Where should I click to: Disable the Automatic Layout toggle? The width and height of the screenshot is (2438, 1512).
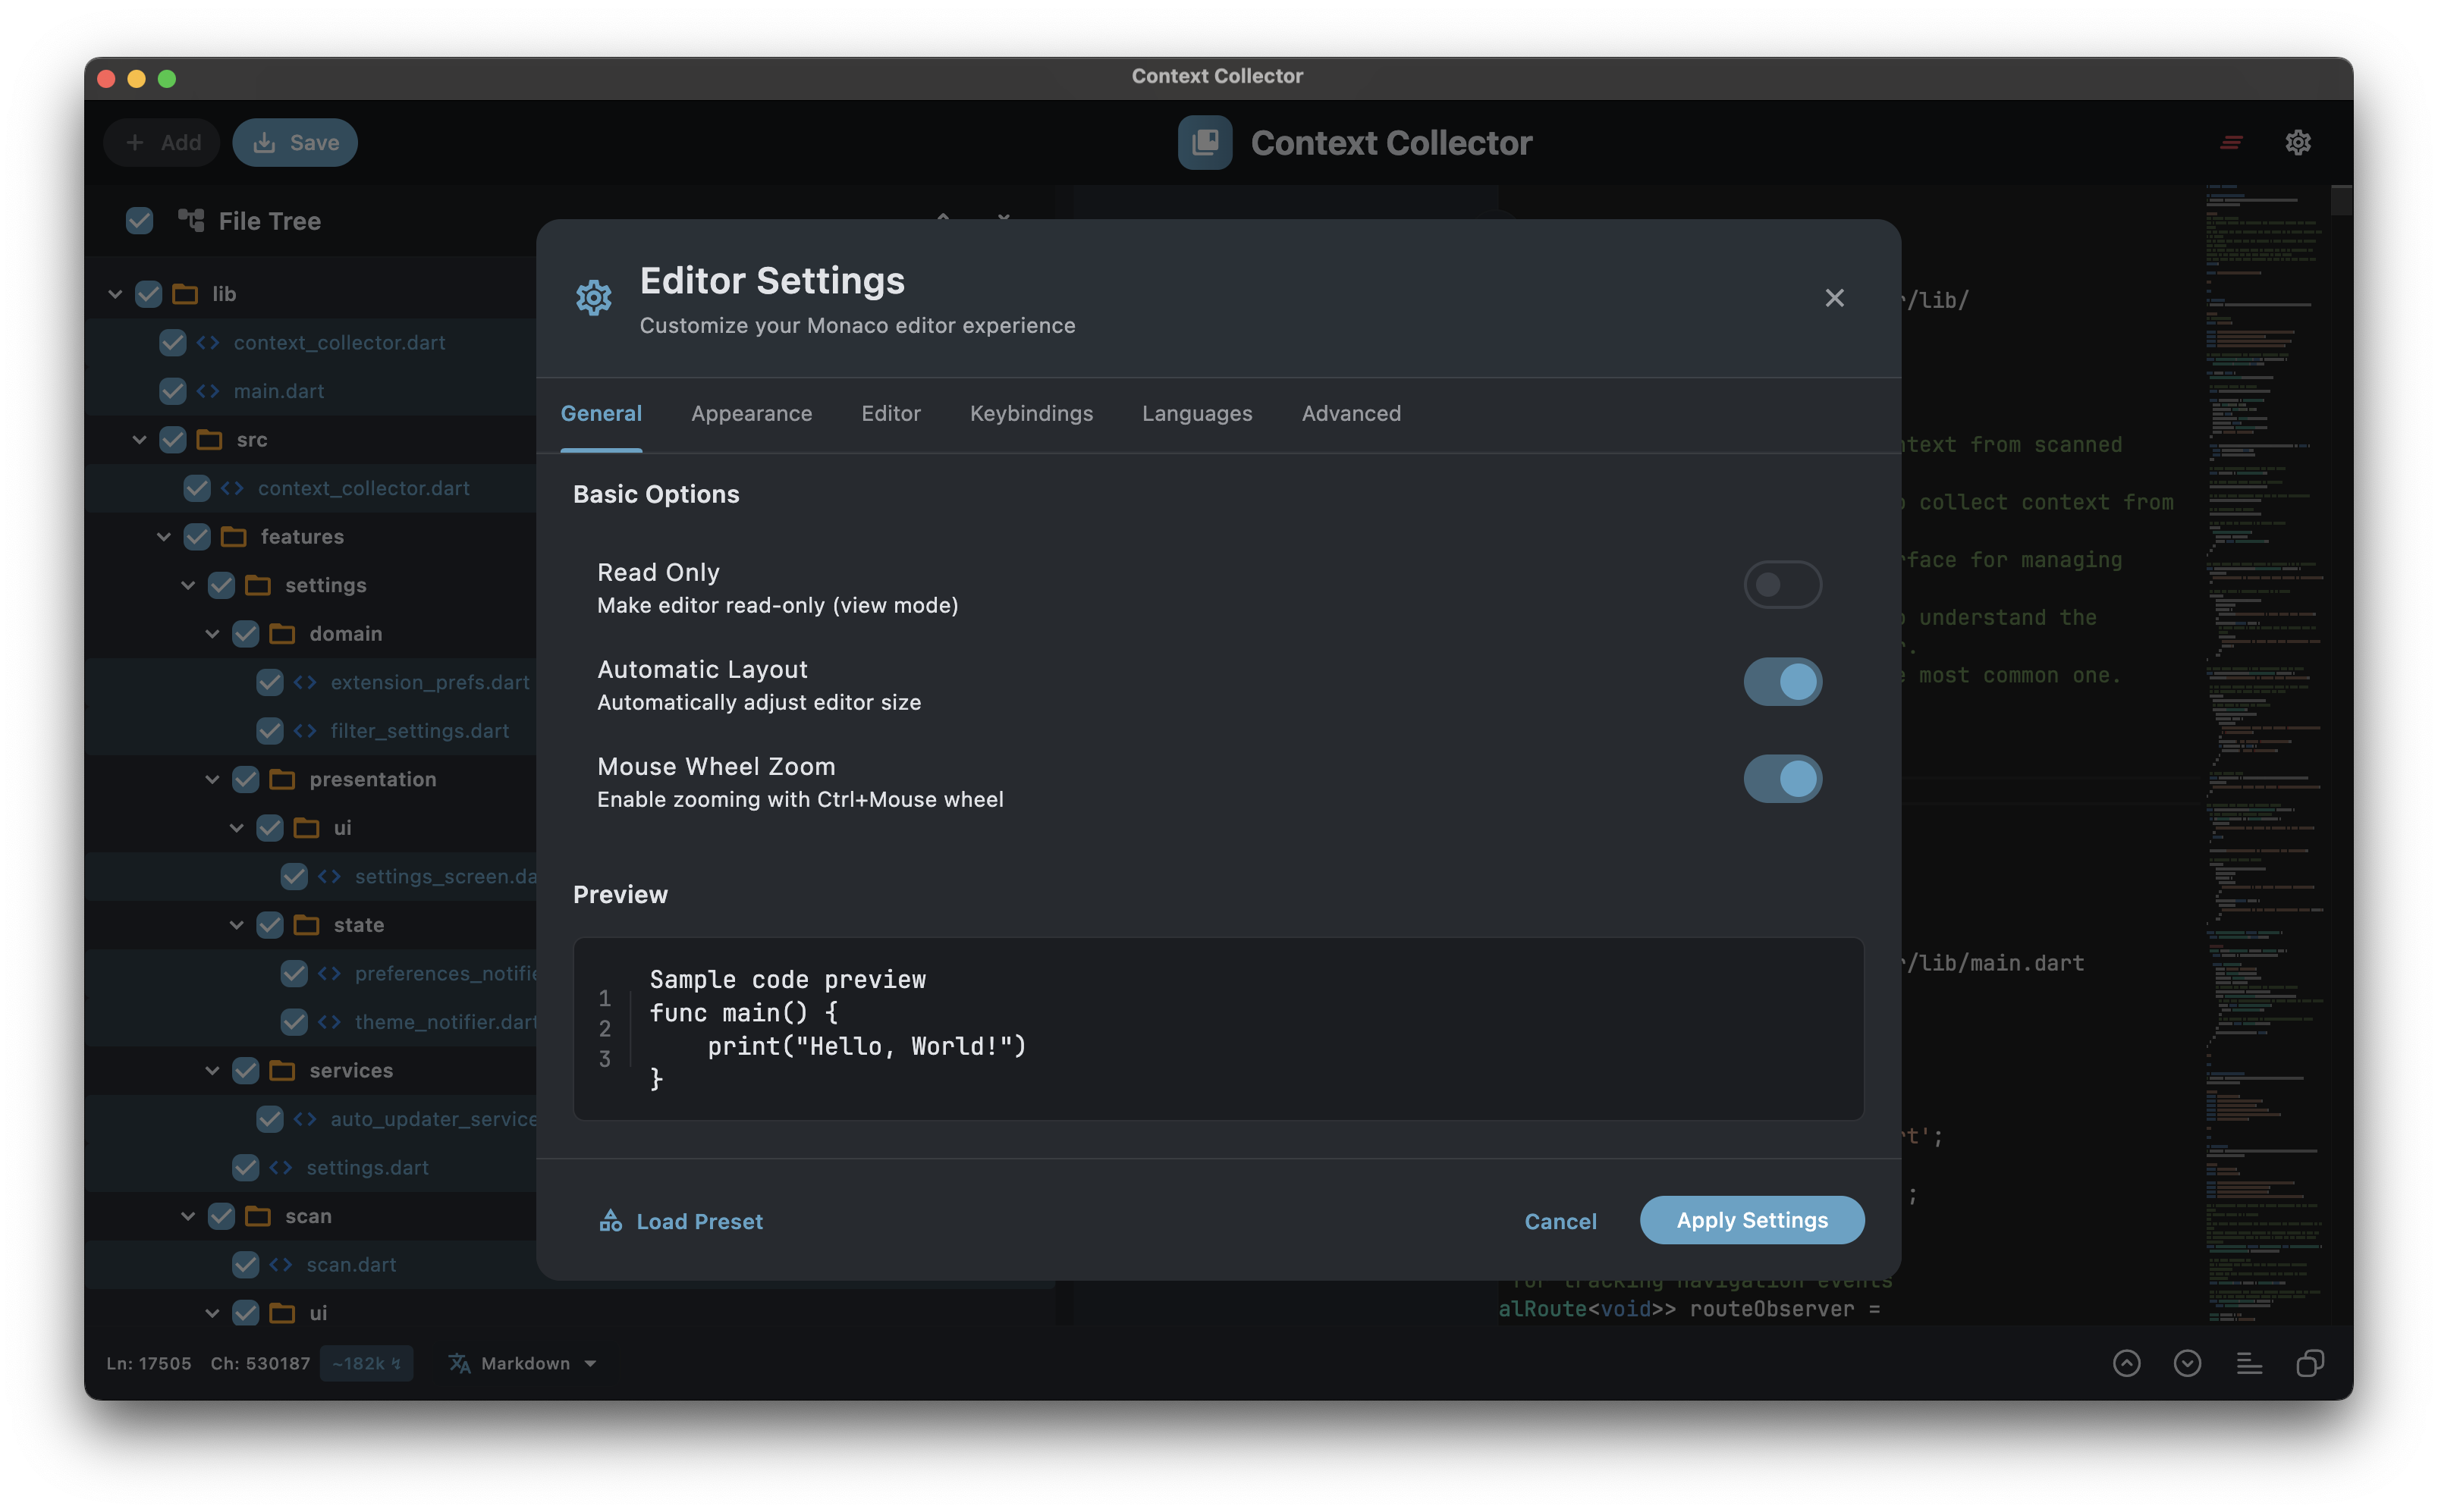click(1782, 681)
